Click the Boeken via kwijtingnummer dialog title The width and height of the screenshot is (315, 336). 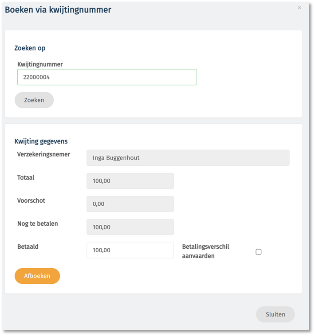click(58, 10)
